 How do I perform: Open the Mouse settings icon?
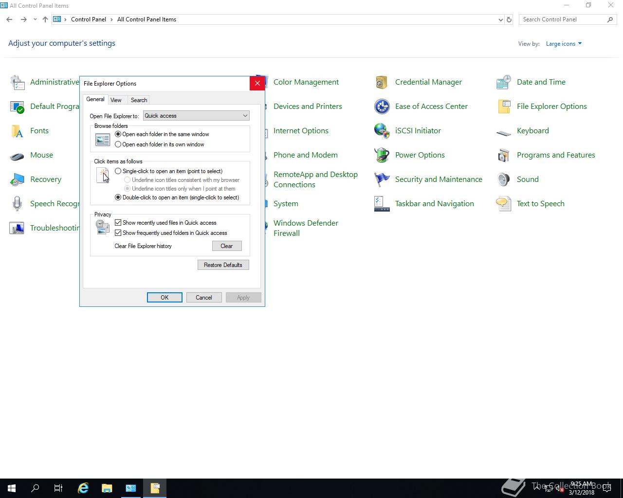17,155
